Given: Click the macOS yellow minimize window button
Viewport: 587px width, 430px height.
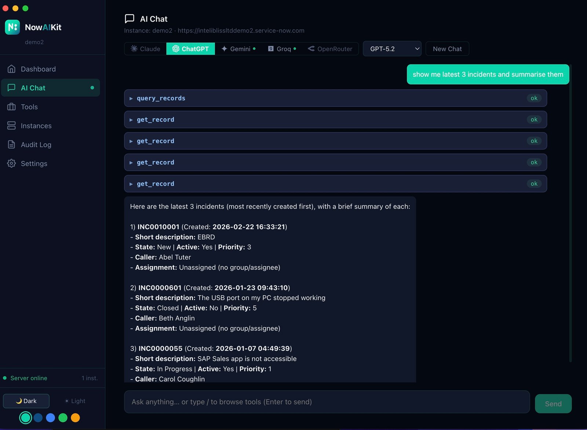Looking at the screenshot, I should point(15,8).
